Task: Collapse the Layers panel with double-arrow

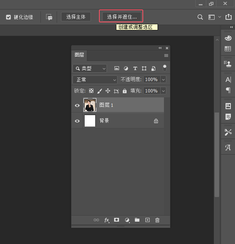Action: (160, 48)
